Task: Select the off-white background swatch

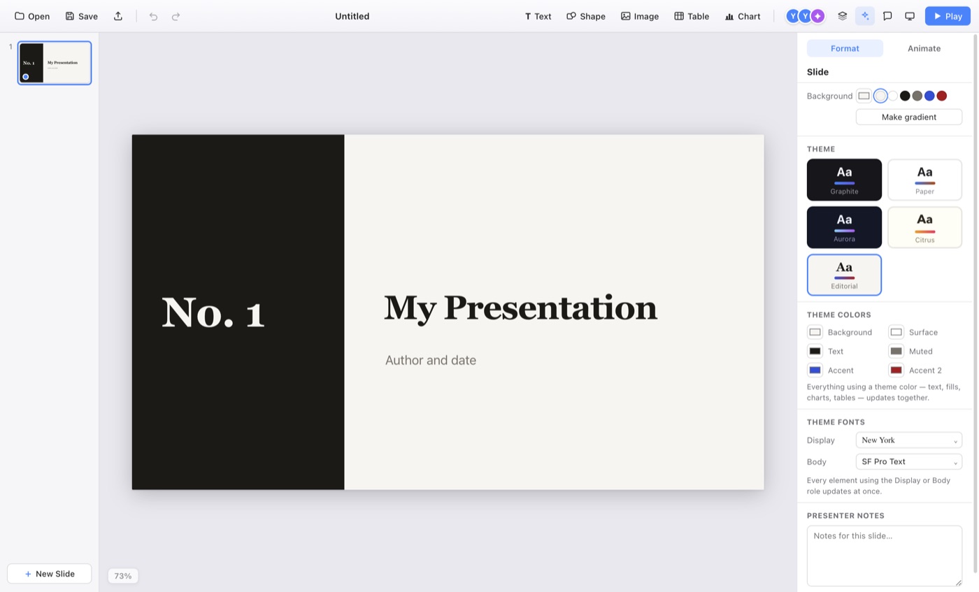Action: coord(880,96)
